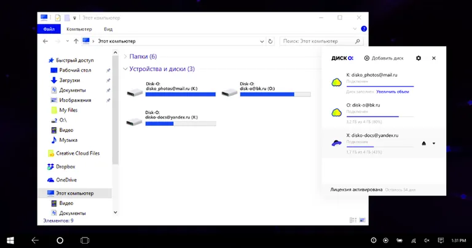The image size is (472, 248).
Task: Switch to large icons view
Action: [x=362, y=220]
